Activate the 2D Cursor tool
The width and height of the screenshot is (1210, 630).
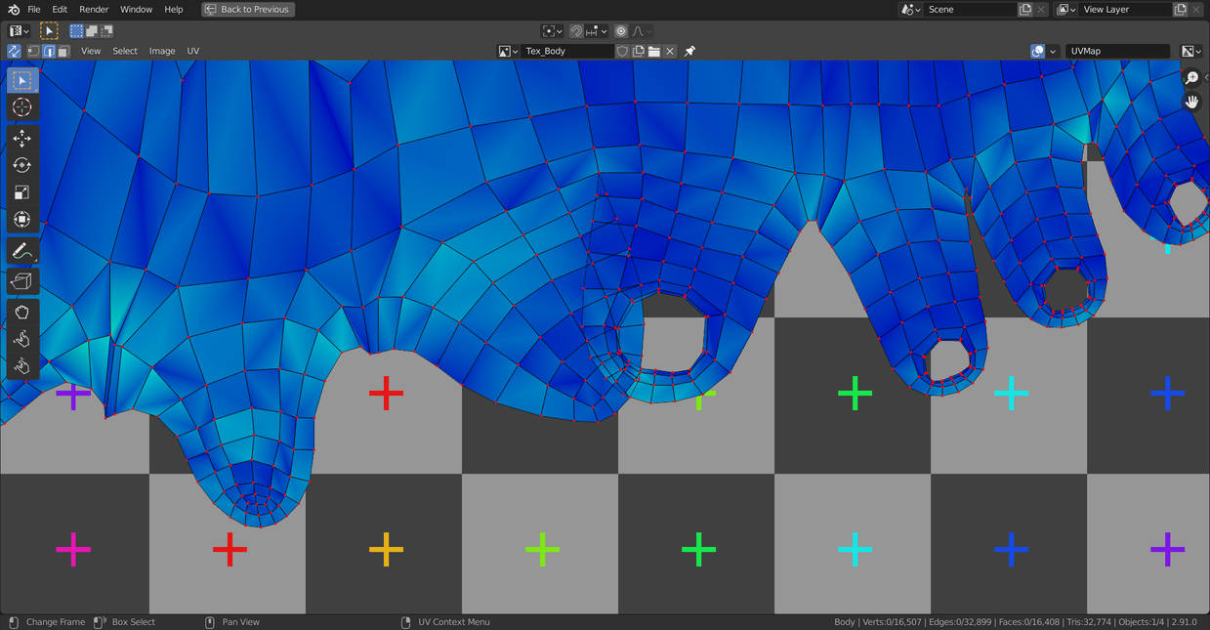click(x=21, y=107)
